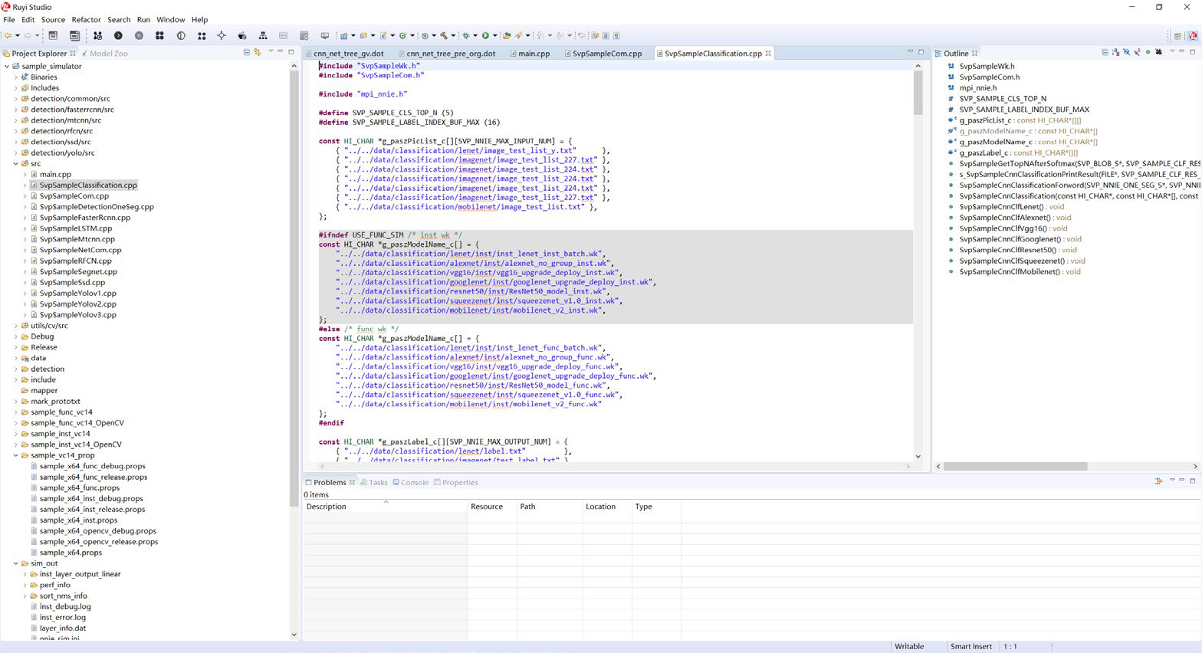Toggle Link with Editor in Project Explorer

pos(258,52)
